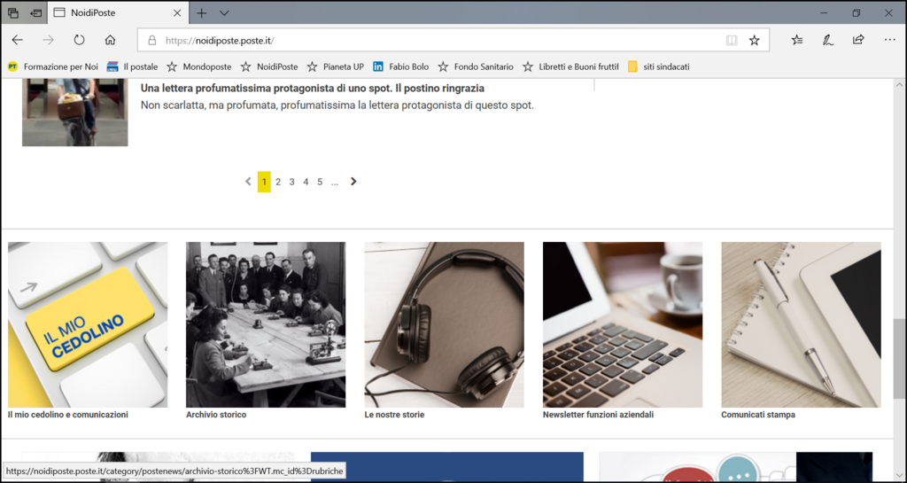
Task: Close the NoidiPoste tab
Action: pyautogui.click(x=177, y=12)
